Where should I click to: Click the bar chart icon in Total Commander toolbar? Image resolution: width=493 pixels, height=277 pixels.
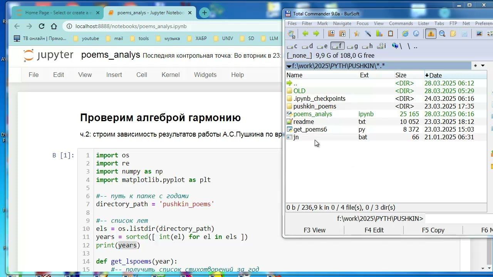pos(379,34)
